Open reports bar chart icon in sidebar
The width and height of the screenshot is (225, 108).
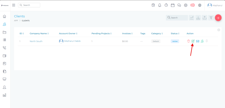4,95
